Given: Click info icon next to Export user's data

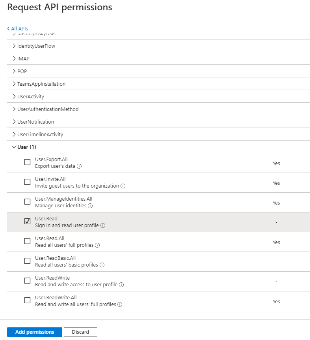Looking at the screenshot, I should coord(79,166).
